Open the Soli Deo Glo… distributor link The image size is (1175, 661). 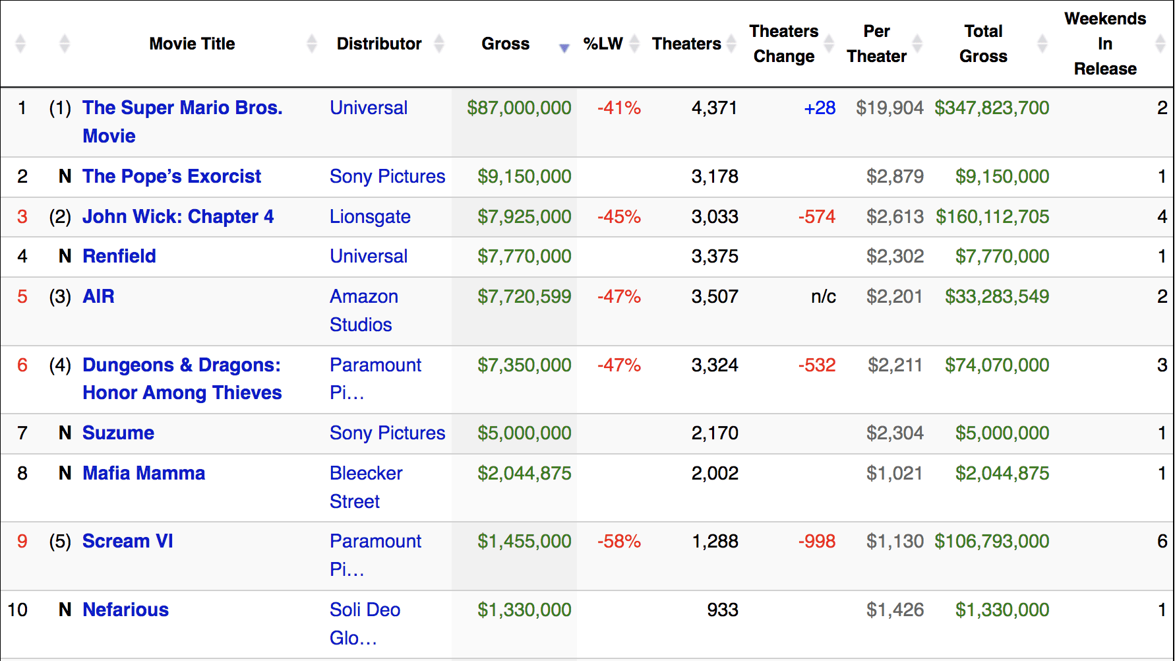tap(365, 623)
